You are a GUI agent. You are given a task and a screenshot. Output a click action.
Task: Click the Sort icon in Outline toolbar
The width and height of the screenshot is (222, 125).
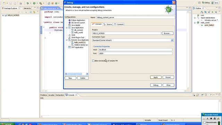[x=202, y=12]
